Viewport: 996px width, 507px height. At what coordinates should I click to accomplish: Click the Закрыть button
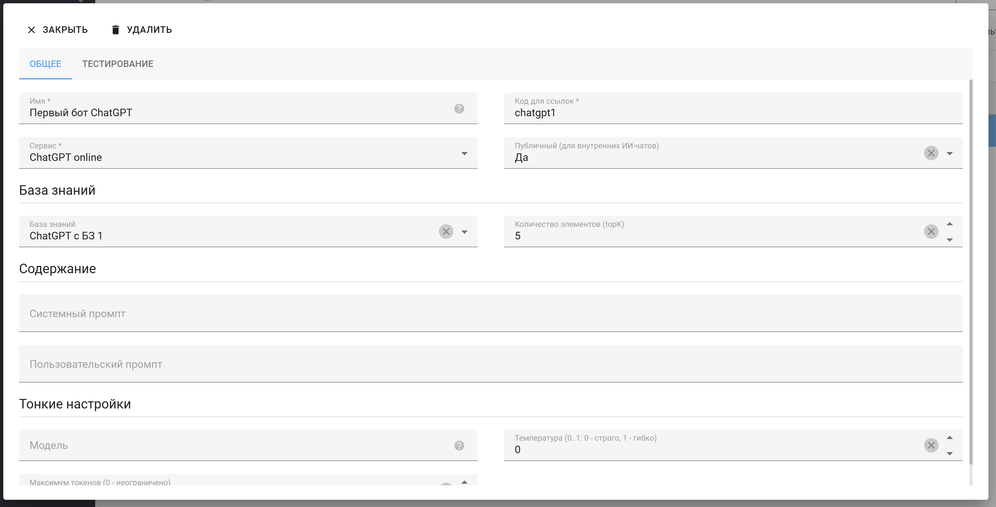(57, 30)
